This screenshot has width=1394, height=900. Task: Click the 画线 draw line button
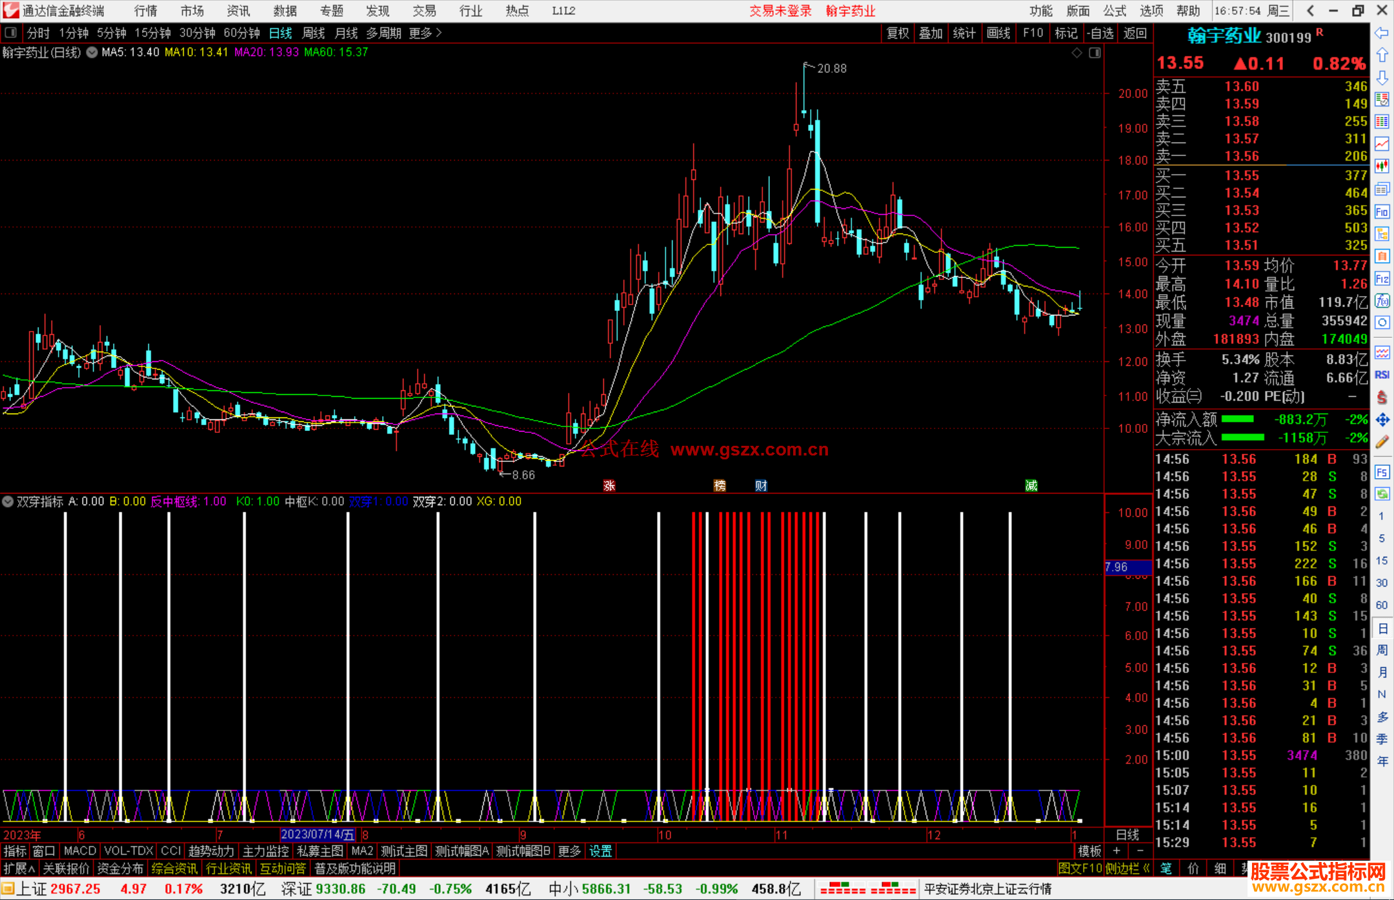(x=998, y=33)
